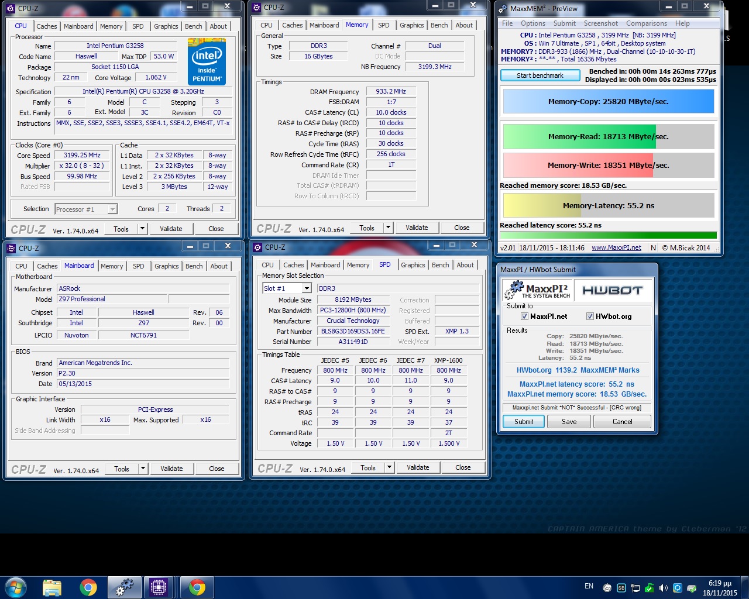Screen dimensions: 749x599
Task: Click Tools button in the Memory-tab CPU-Z window
Action: click(367, 228)
